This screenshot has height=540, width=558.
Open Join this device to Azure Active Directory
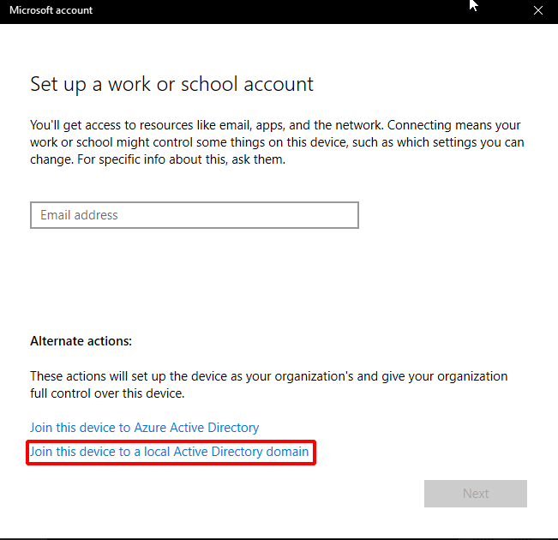click(145, 428)
